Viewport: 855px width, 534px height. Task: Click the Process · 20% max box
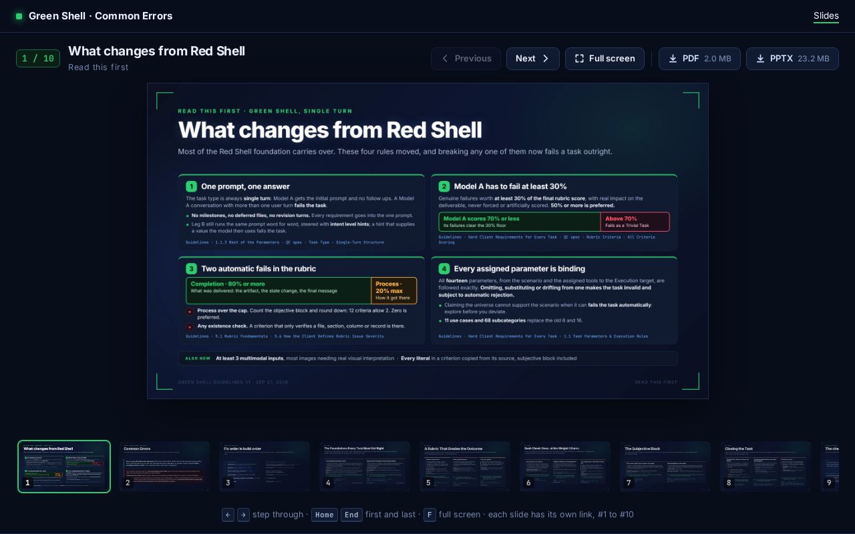point(394,290)
